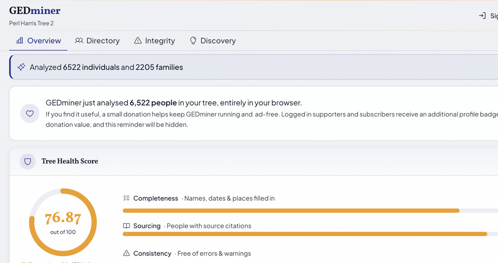Click 'Free of errors & warnings' text
Viewport: 498px width, 263px height.
tap(214, 254)
